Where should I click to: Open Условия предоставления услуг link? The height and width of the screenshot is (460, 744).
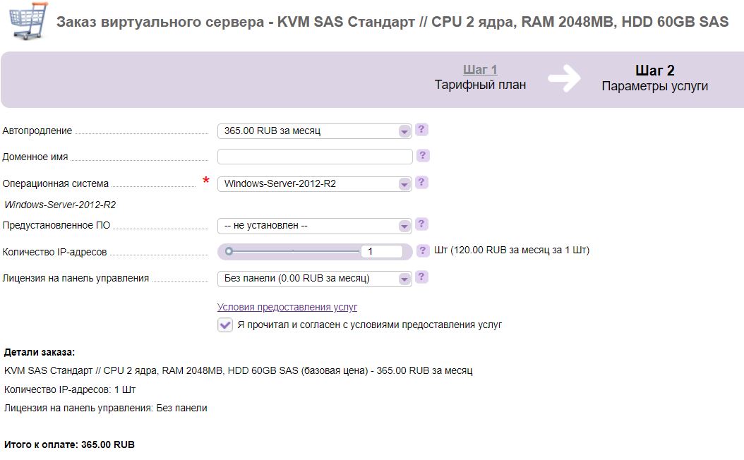pyautogui.click(x=287, y=307)
